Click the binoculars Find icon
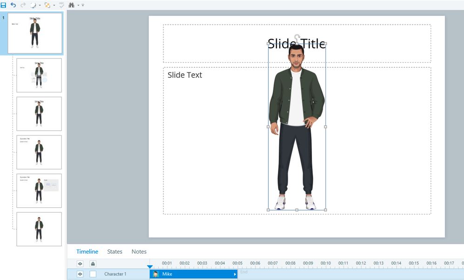464x280 pixels. [72, 5]
